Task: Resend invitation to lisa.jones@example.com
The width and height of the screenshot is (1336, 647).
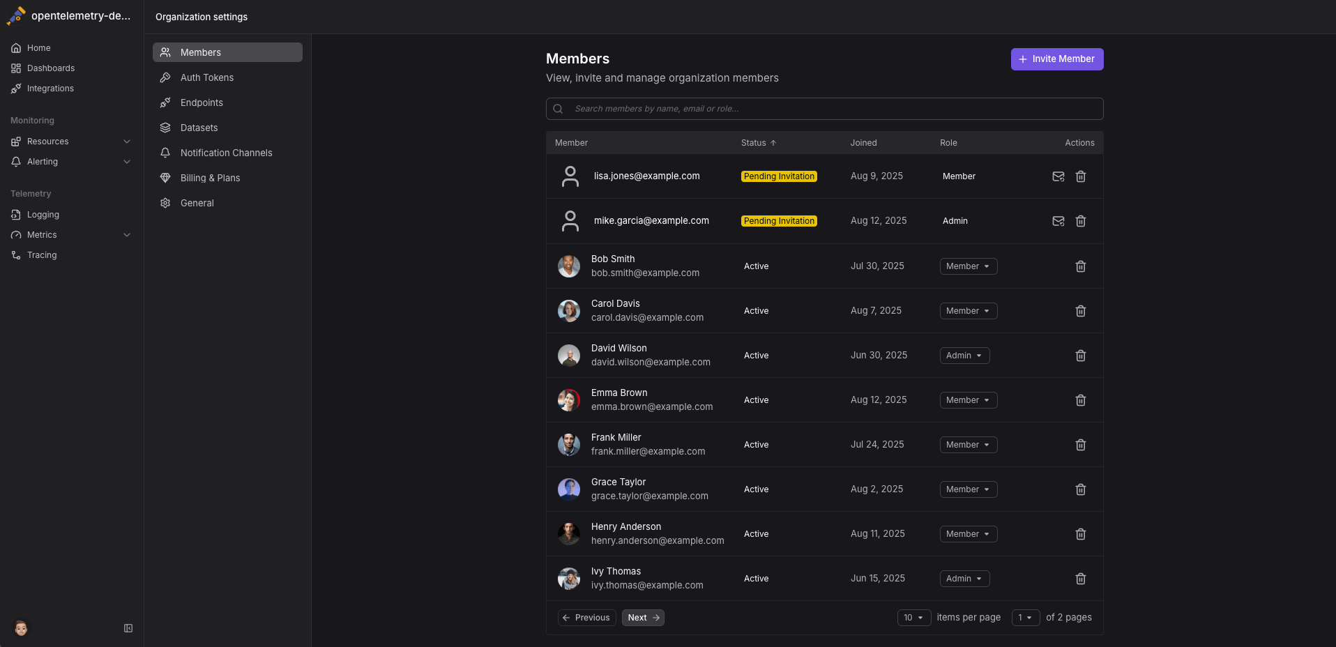Action: pyautogui.click(x=1058, y=176)
